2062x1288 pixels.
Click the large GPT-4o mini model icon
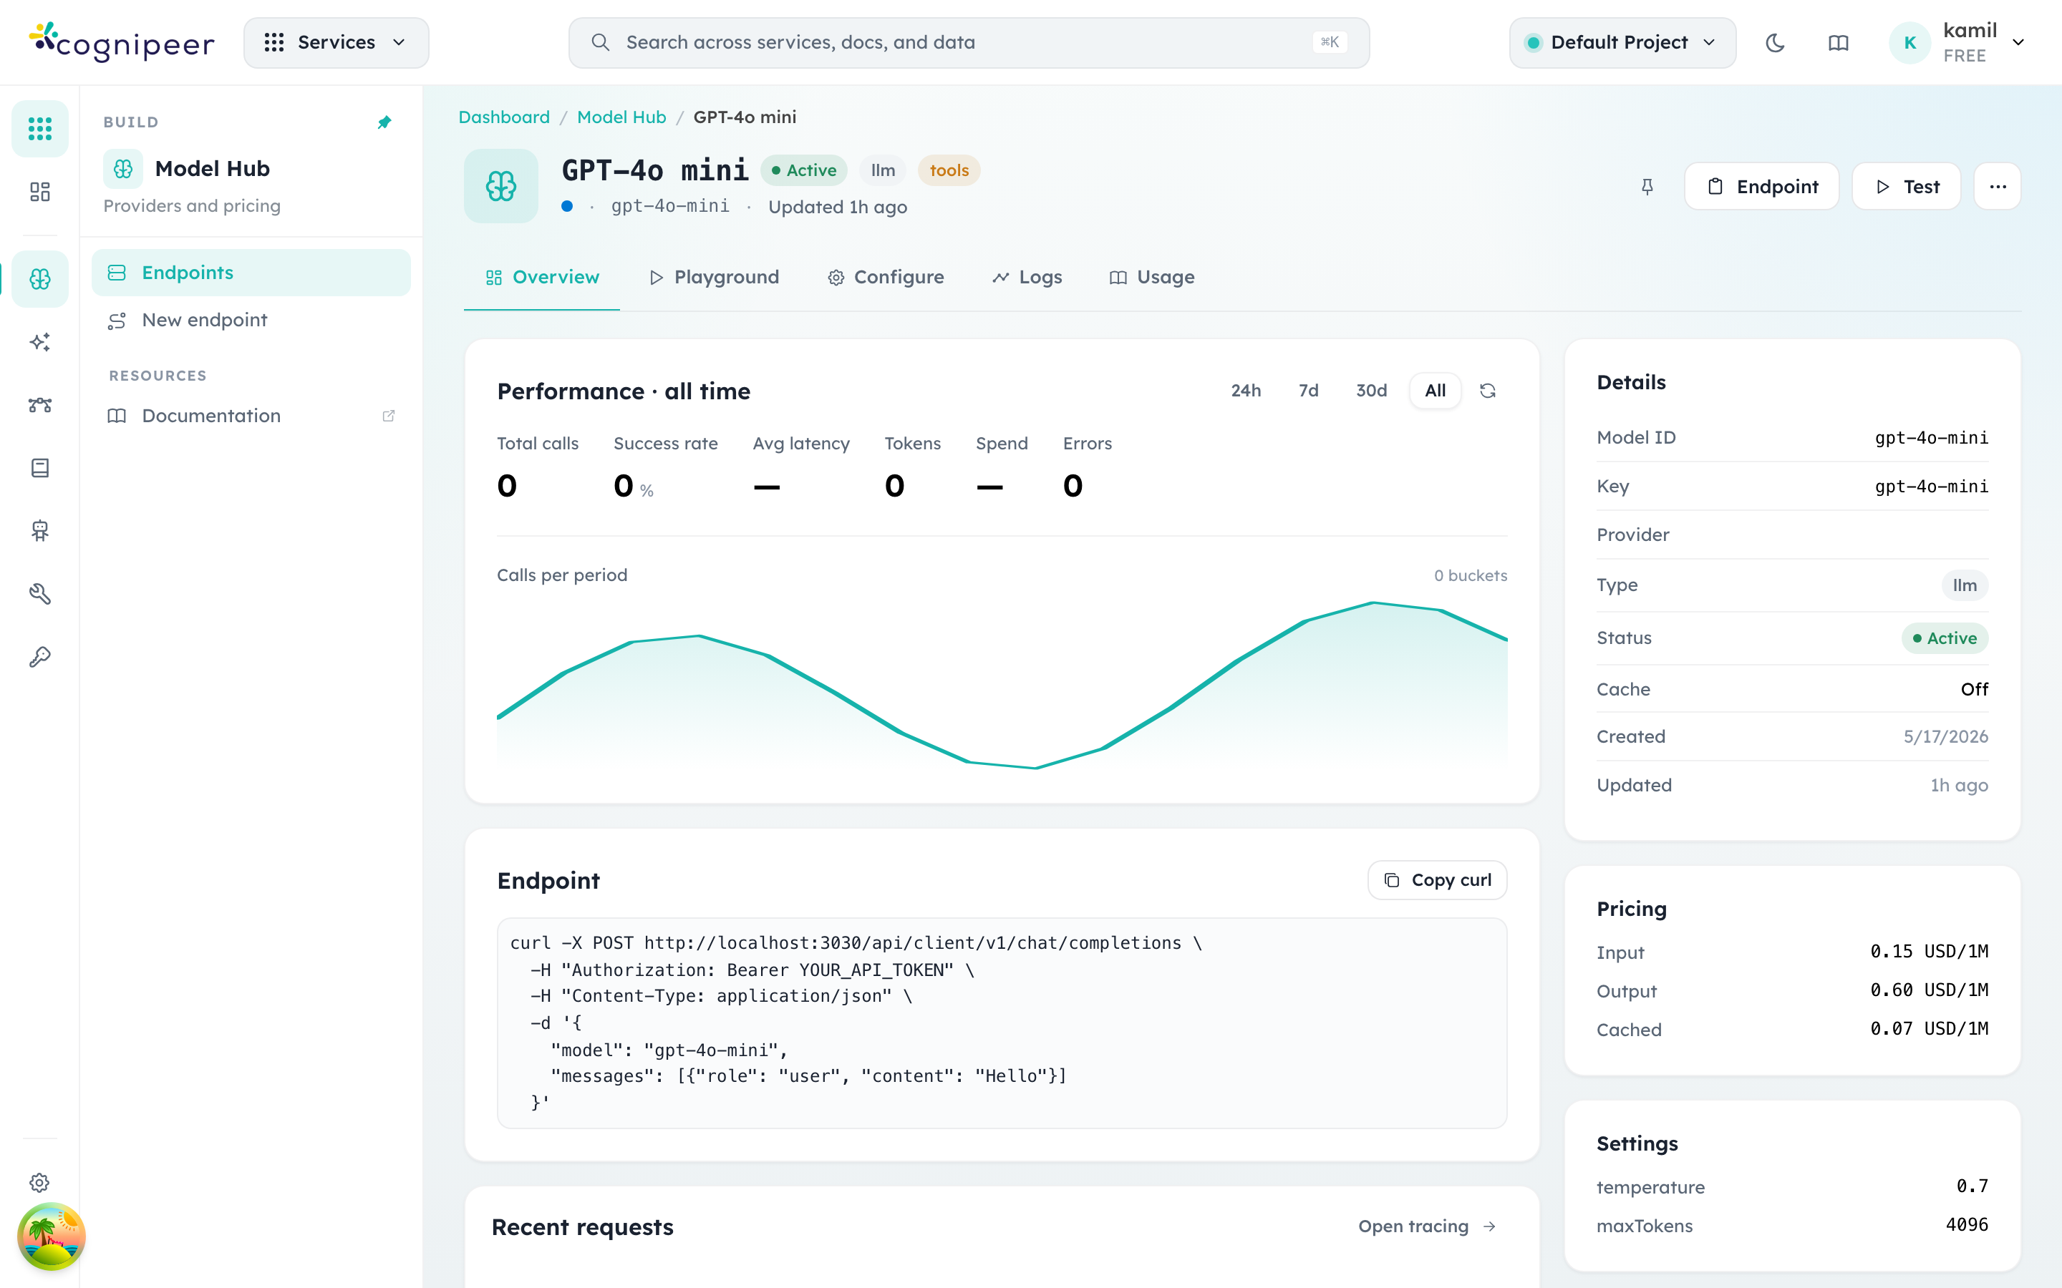pyautogui.click(x=501, y=186)
